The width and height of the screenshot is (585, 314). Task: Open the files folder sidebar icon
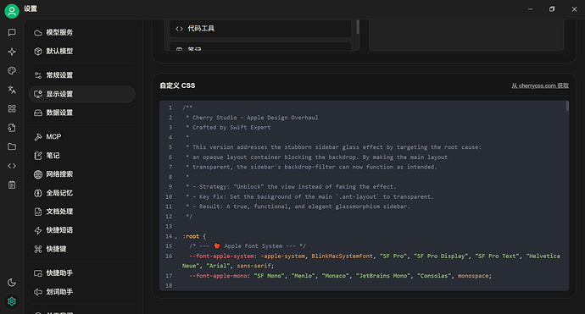(x=12, y=146)
